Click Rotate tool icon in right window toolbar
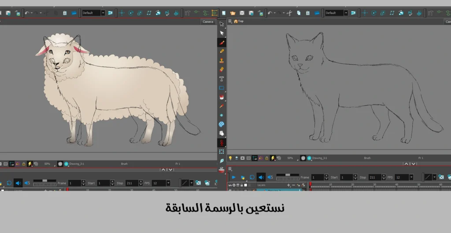Screen dimensions: 451x233 pyautogui.click(x=373, y=13)
